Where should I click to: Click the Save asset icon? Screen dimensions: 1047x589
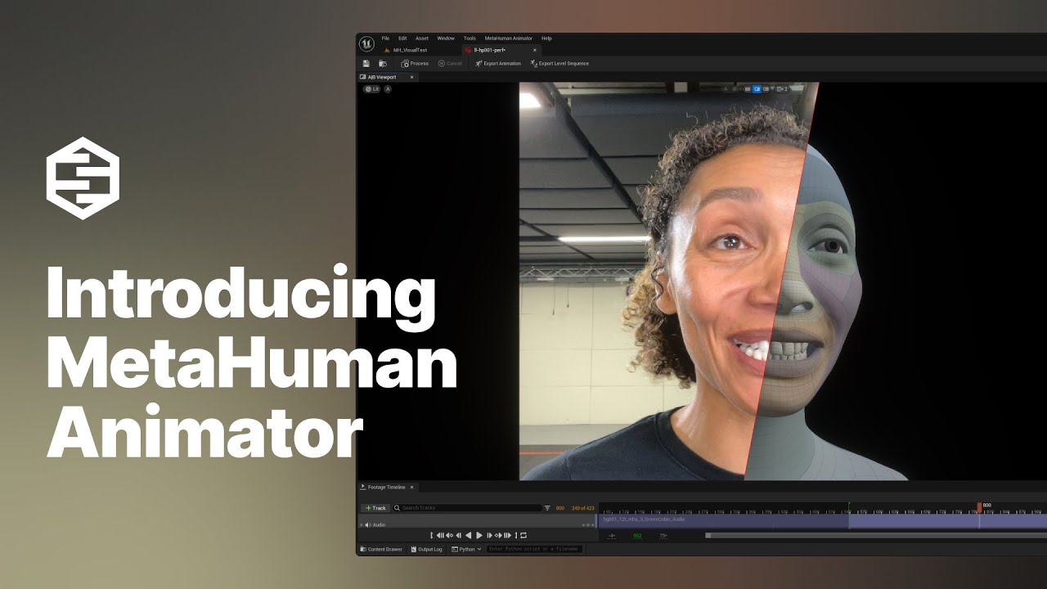366,63
